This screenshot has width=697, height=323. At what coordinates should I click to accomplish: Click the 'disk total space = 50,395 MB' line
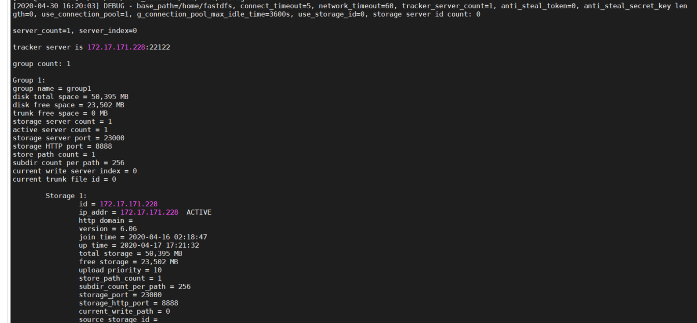pos(68,97)
